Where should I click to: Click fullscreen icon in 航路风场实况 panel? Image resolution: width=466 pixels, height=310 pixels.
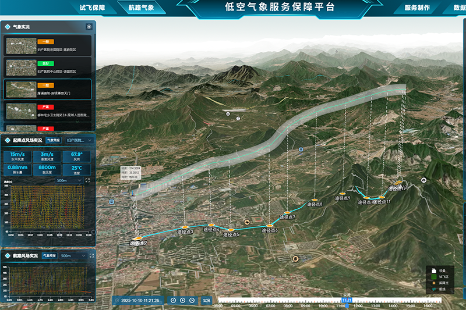90,256
